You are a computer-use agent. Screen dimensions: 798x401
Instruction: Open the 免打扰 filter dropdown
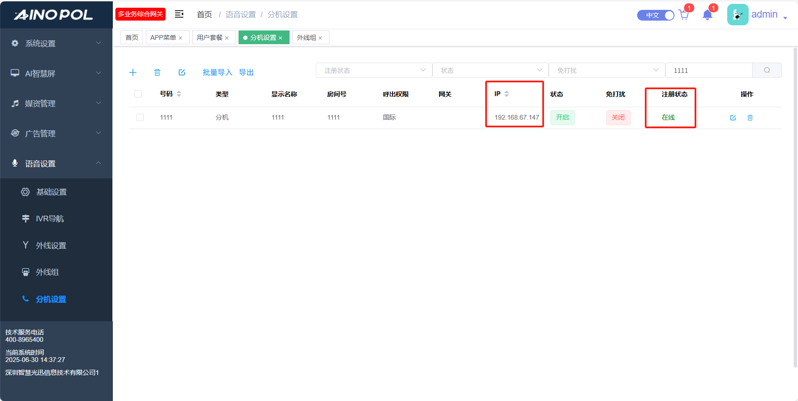(607, 70)
